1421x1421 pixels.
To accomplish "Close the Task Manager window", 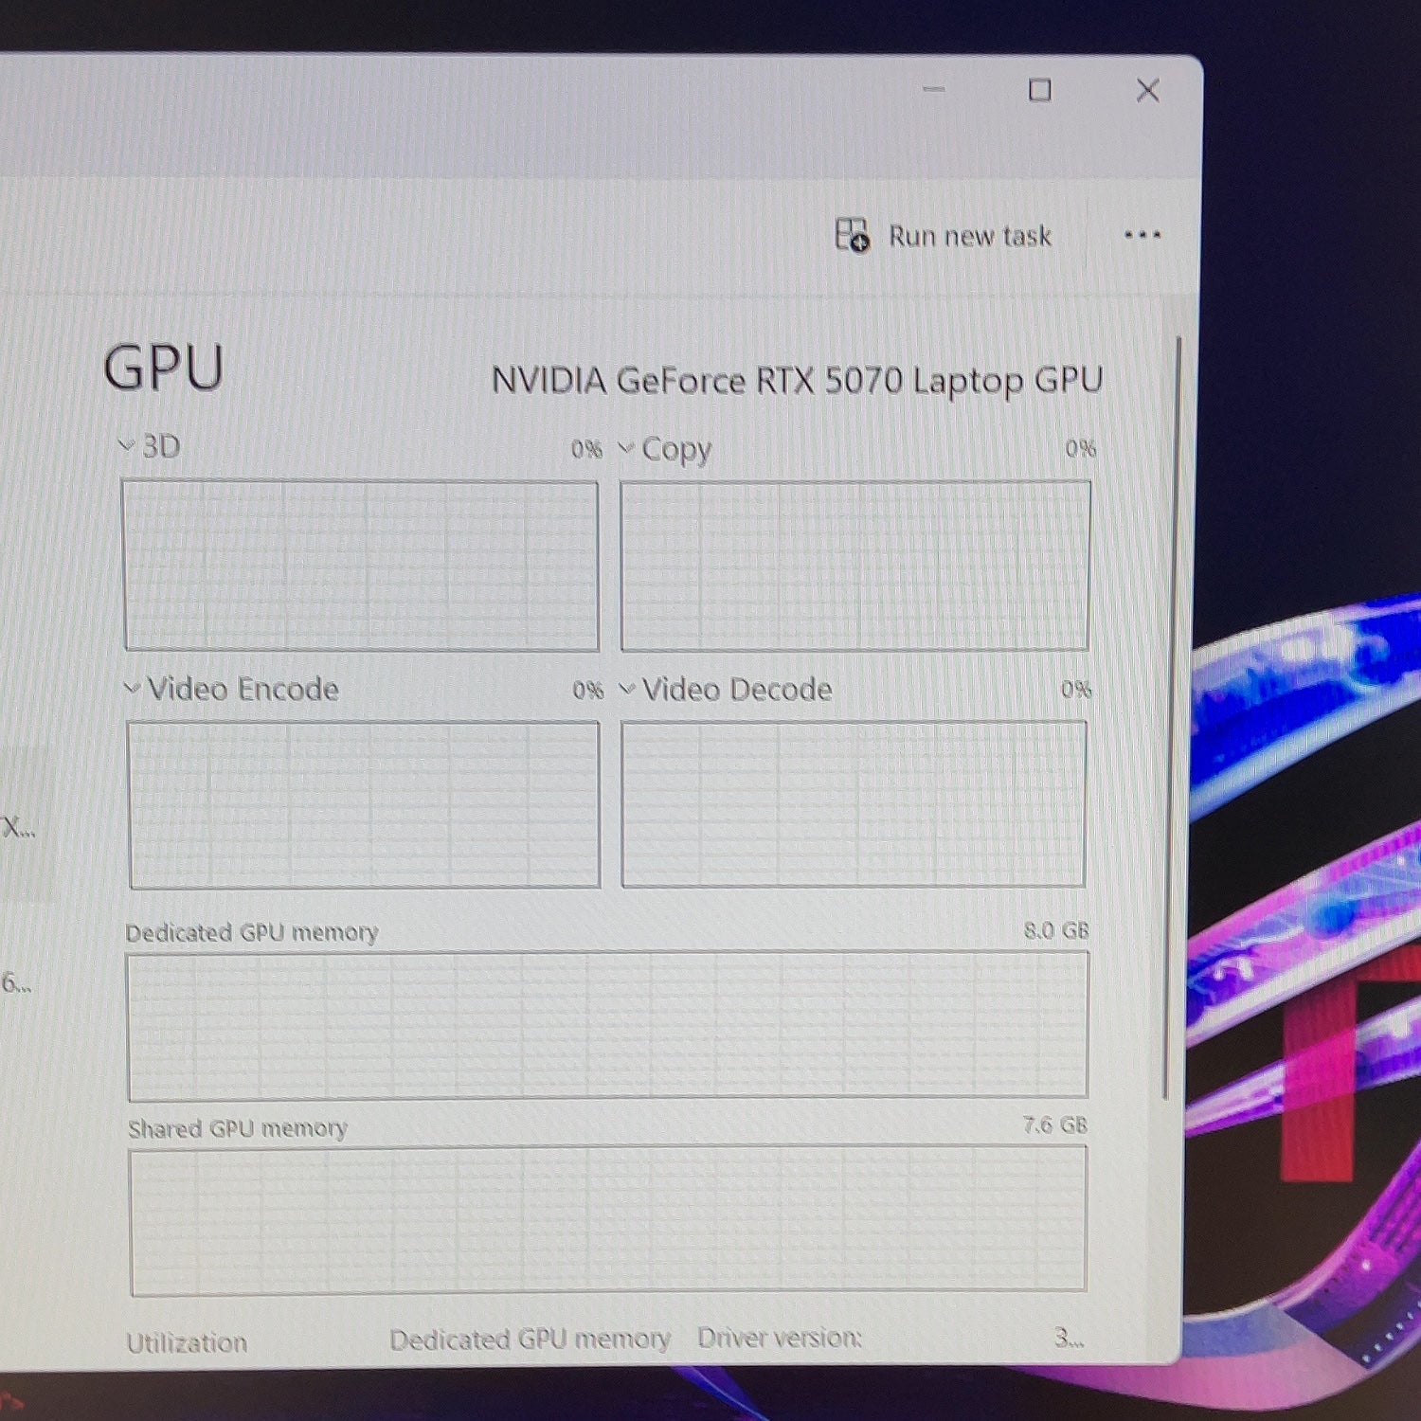I will (1148, 91).
